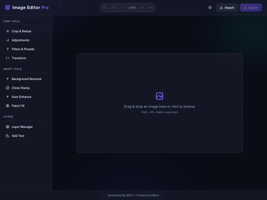
Task: Open the Layer Manager label
Action: 22,127
